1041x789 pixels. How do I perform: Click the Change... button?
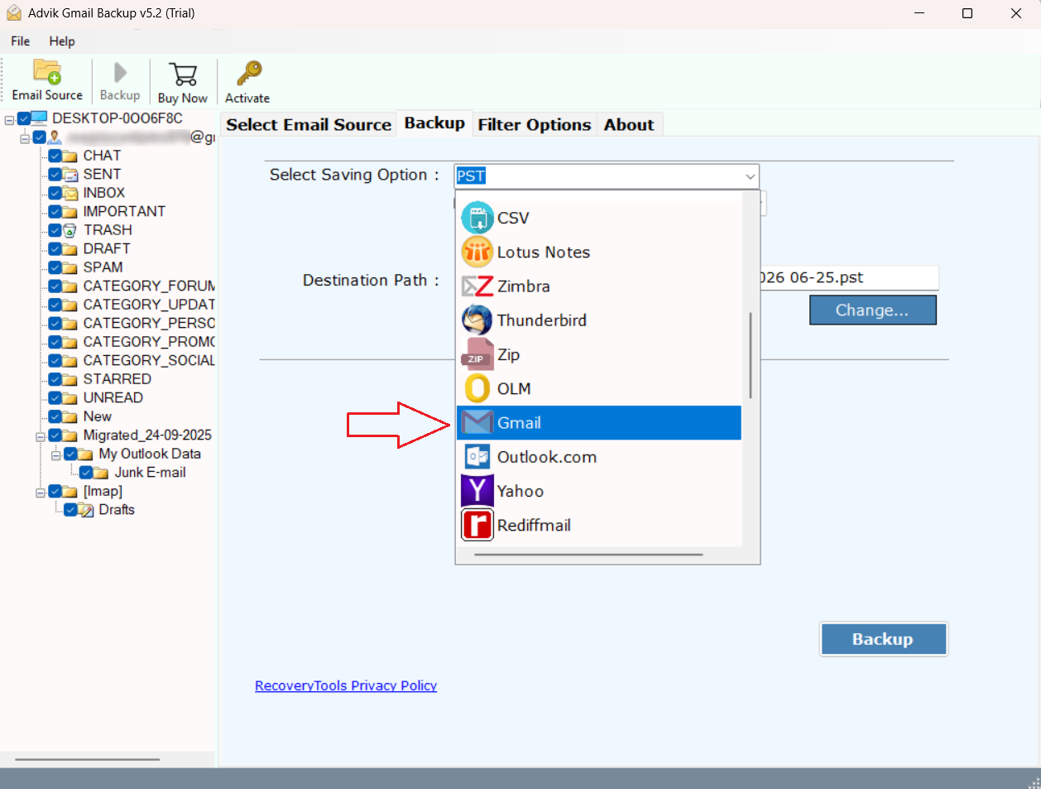click(x=872, y=310)
